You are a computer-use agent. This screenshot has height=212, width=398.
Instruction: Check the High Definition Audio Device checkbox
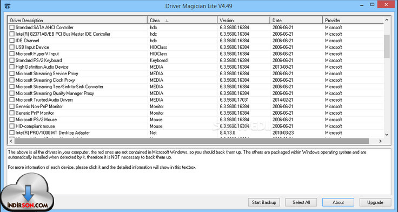(x=12, y=67)
